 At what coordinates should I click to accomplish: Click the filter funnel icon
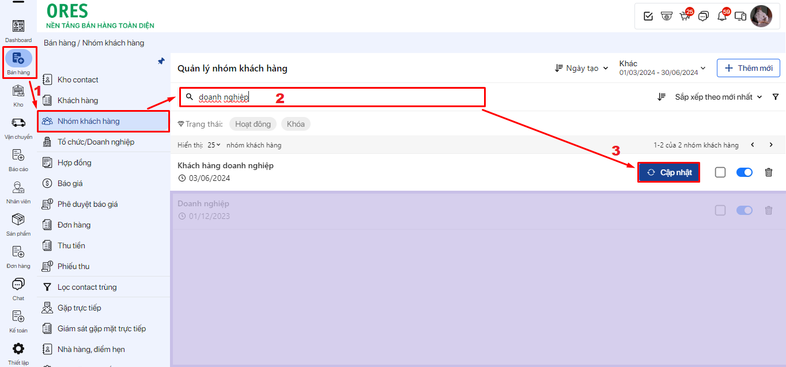click(776, 97)
